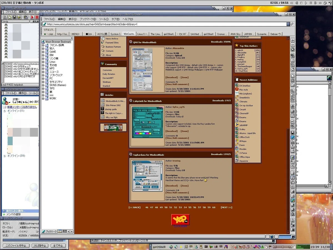Image resolution: width=333 pixels, height=250 pixels.
Task: Click the WinCustomize logo banner
Action: point(113,127)
